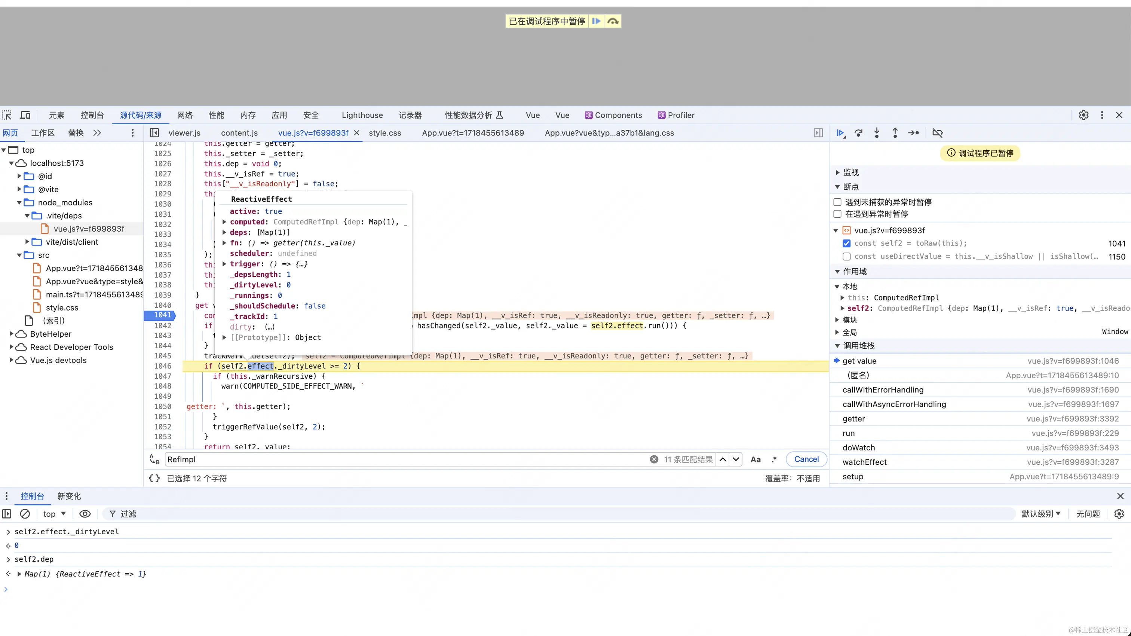Screen dimensions: 1131x636
Task: Enable pause on uncaught exceptions checkbox
Action: (x=837, y=202)
